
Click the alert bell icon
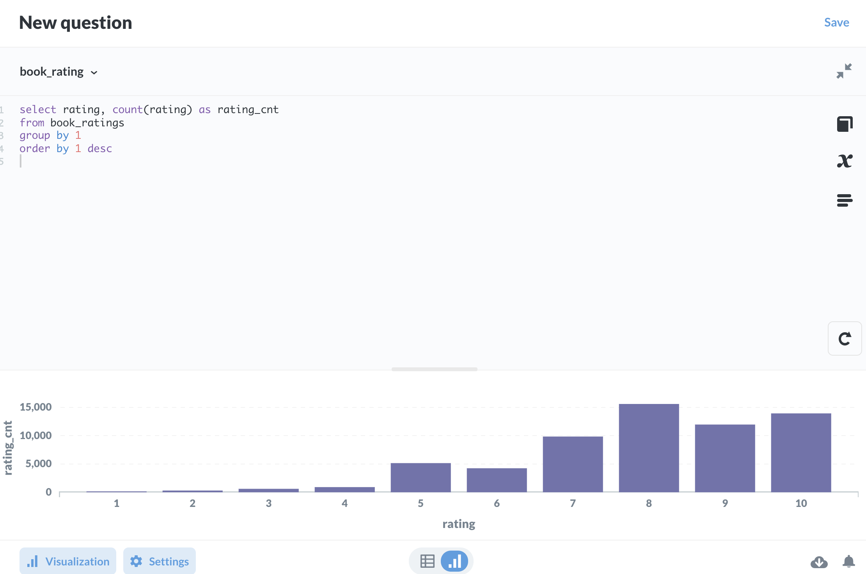coord(848,562)
